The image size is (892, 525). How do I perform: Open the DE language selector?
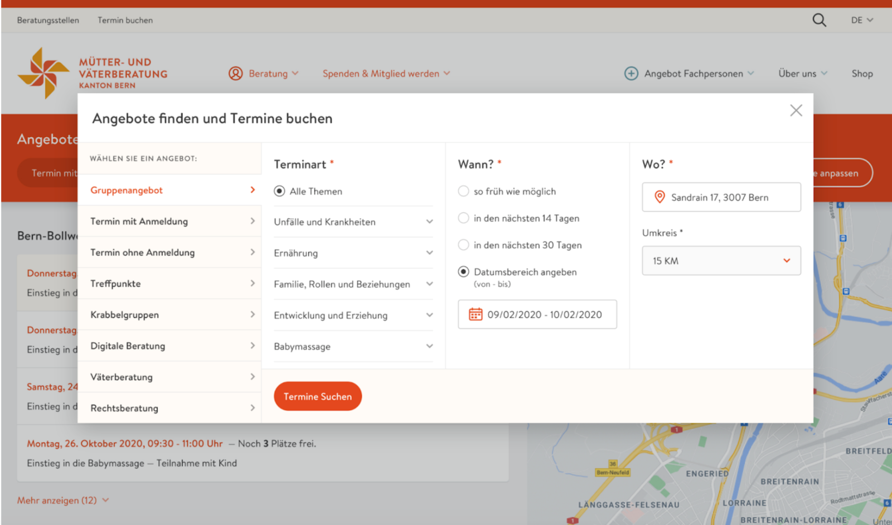click(x=862, y=21)
